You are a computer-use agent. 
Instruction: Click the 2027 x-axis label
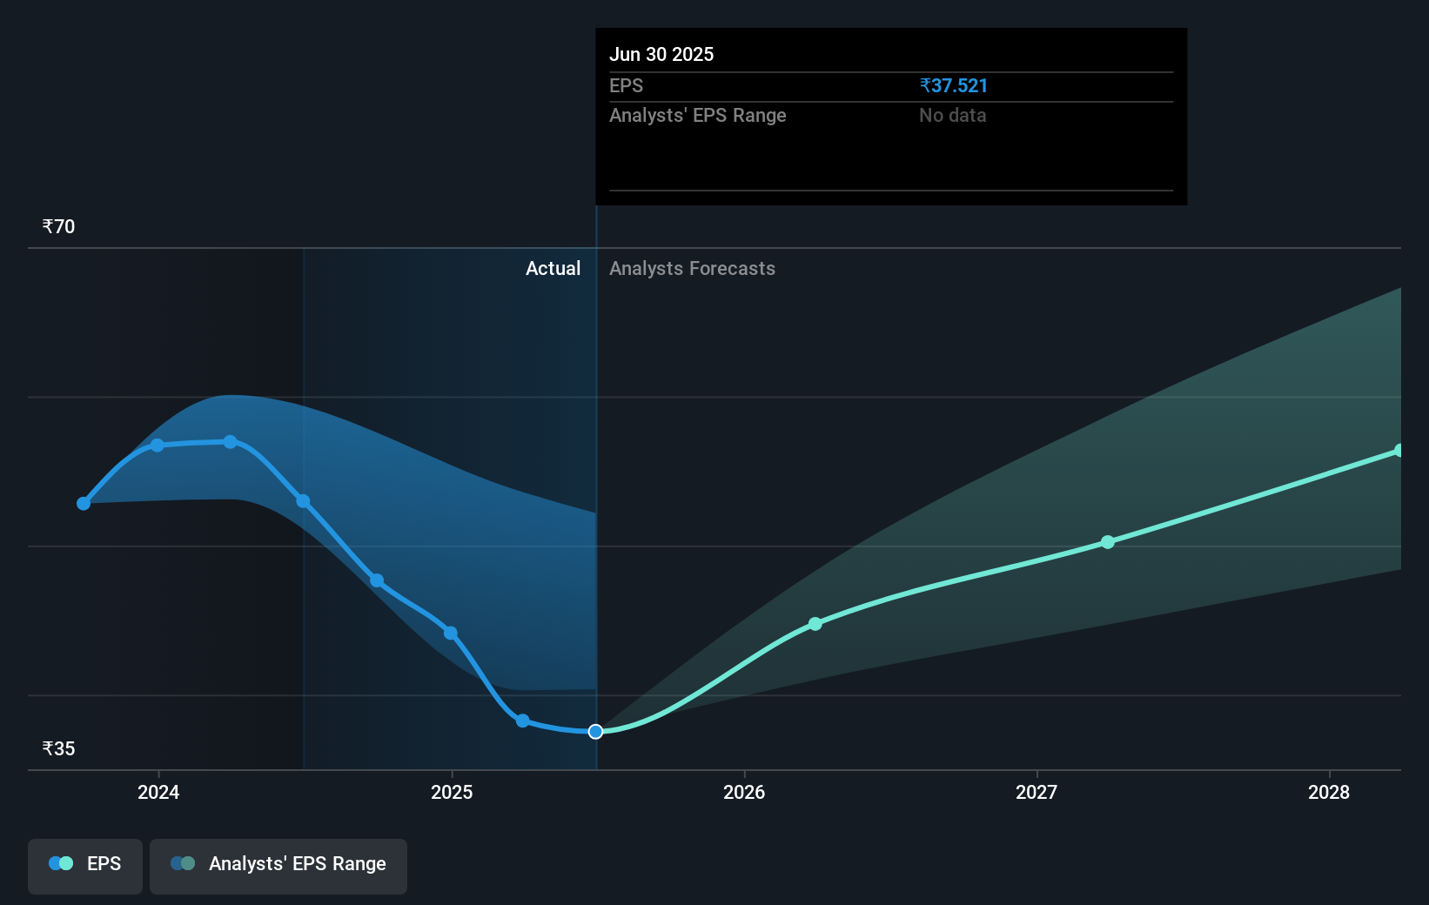(1037, 792)
